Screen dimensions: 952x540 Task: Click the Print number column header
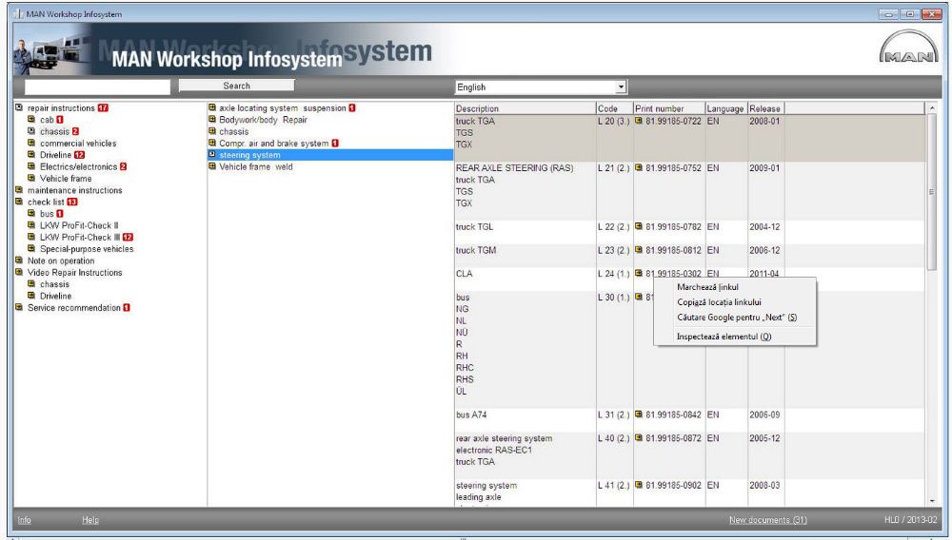[669, 108]
